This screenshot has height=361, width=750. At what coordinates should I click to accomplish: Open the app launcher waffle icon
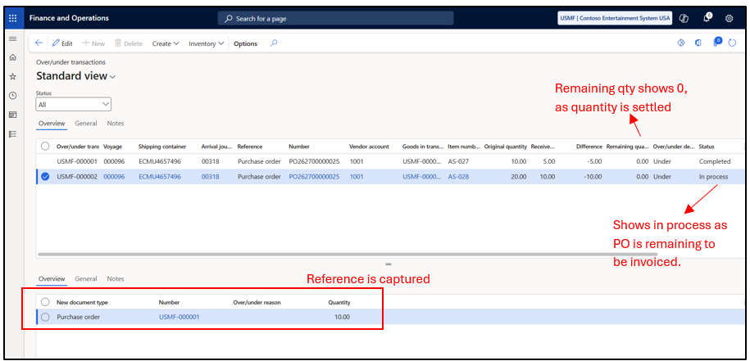[x=13, y=18]
